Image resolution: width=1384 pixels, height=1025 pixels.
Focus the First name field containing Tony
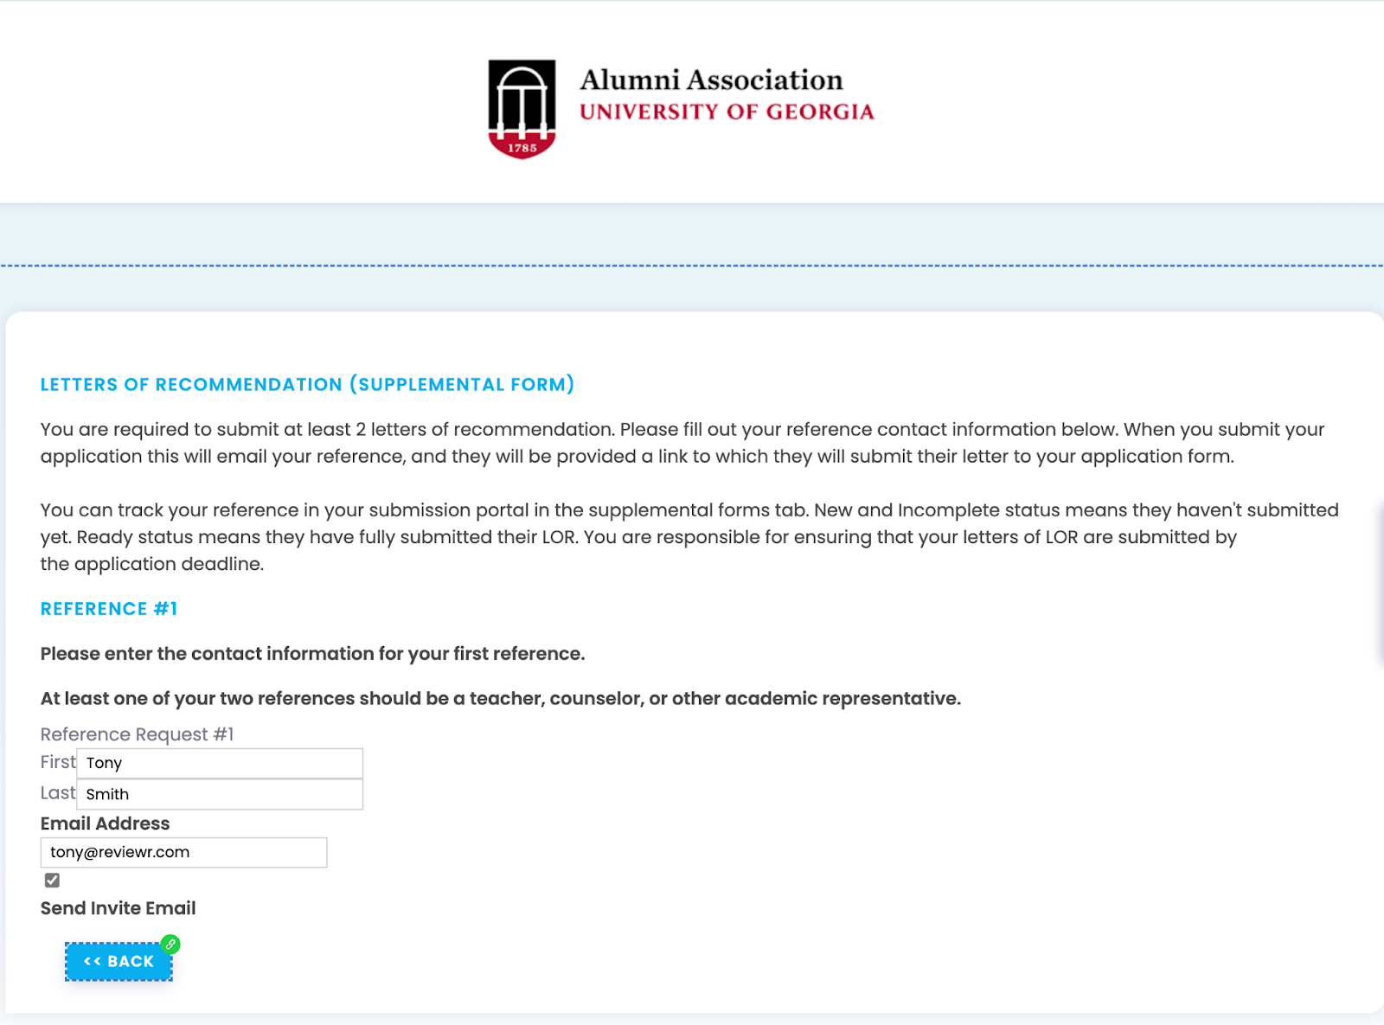(x=220, y=763)
